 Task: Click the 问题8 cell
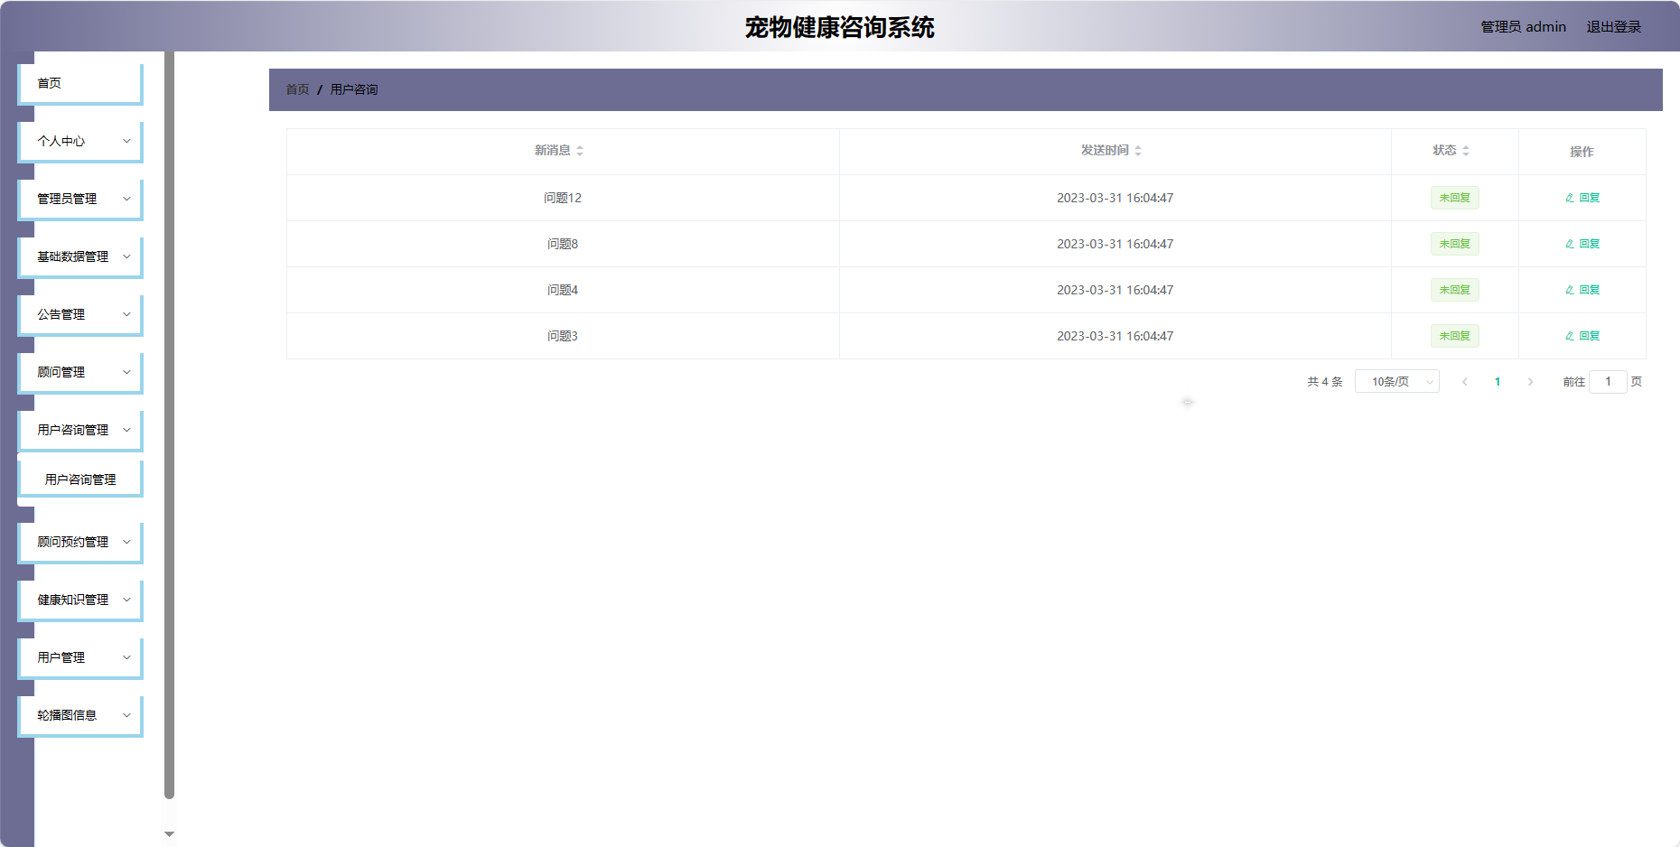563,244
